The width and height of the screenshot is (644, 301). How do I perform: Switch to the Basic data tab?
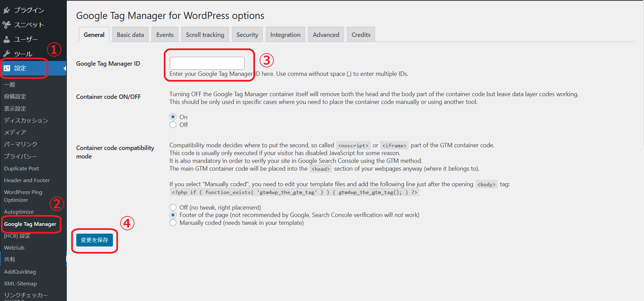pos(130,35)
